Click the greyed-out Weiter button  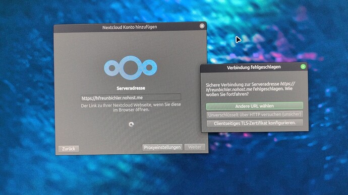pos(195,147)
